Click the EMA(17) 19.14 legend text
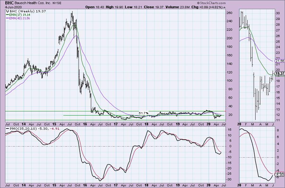This screenshot has height=188, width=285. tap(20, 15)
